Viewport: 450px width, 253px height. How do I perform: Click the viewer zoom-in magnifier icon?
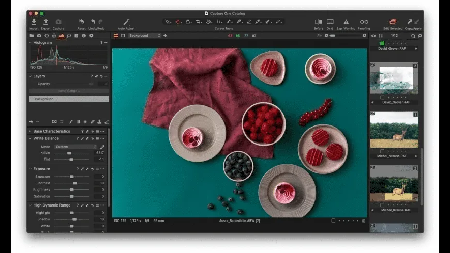pos(364,36)
